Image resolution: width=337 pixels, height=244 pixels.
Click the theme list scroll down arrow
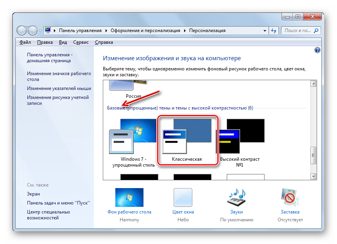click(313, 176)
